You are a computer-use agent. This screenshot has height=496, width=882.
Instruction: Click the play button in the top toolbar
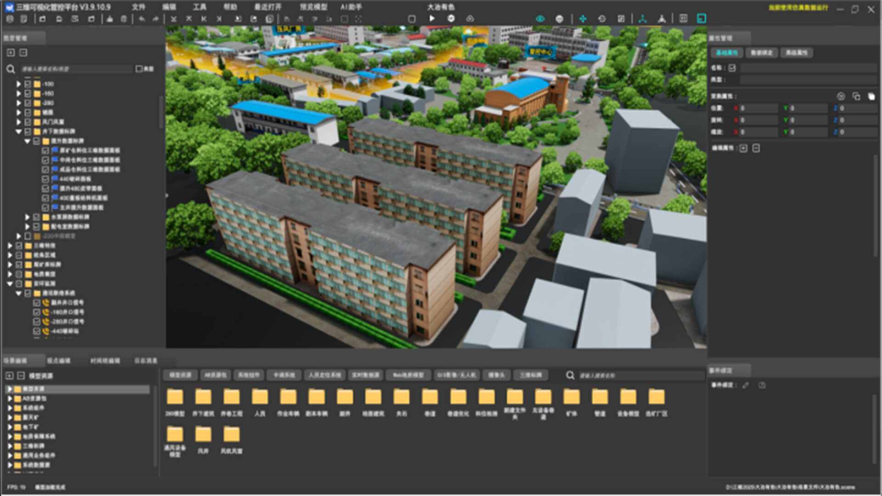(432, 18)
